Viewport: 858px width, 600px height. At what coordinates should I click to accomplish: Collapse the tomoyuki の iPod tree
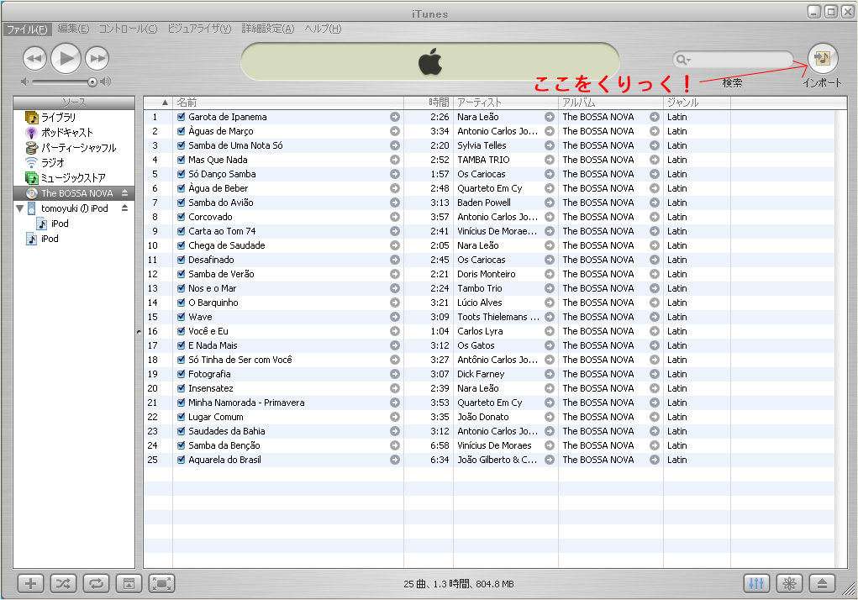(x=19, y=208)
